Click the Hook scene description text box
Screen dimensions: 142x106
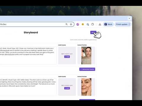pos(28,55)
